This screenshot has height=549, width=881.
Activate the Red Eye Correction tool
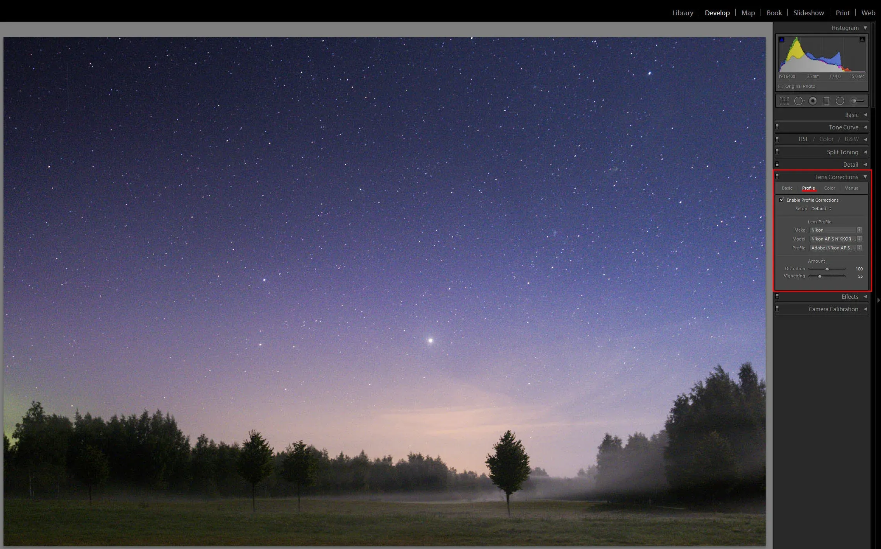coord(813,101)
